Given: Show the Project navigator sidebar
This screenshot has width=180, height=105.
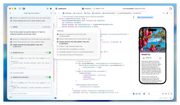Looking at the screenshot, I should point(20,9).
